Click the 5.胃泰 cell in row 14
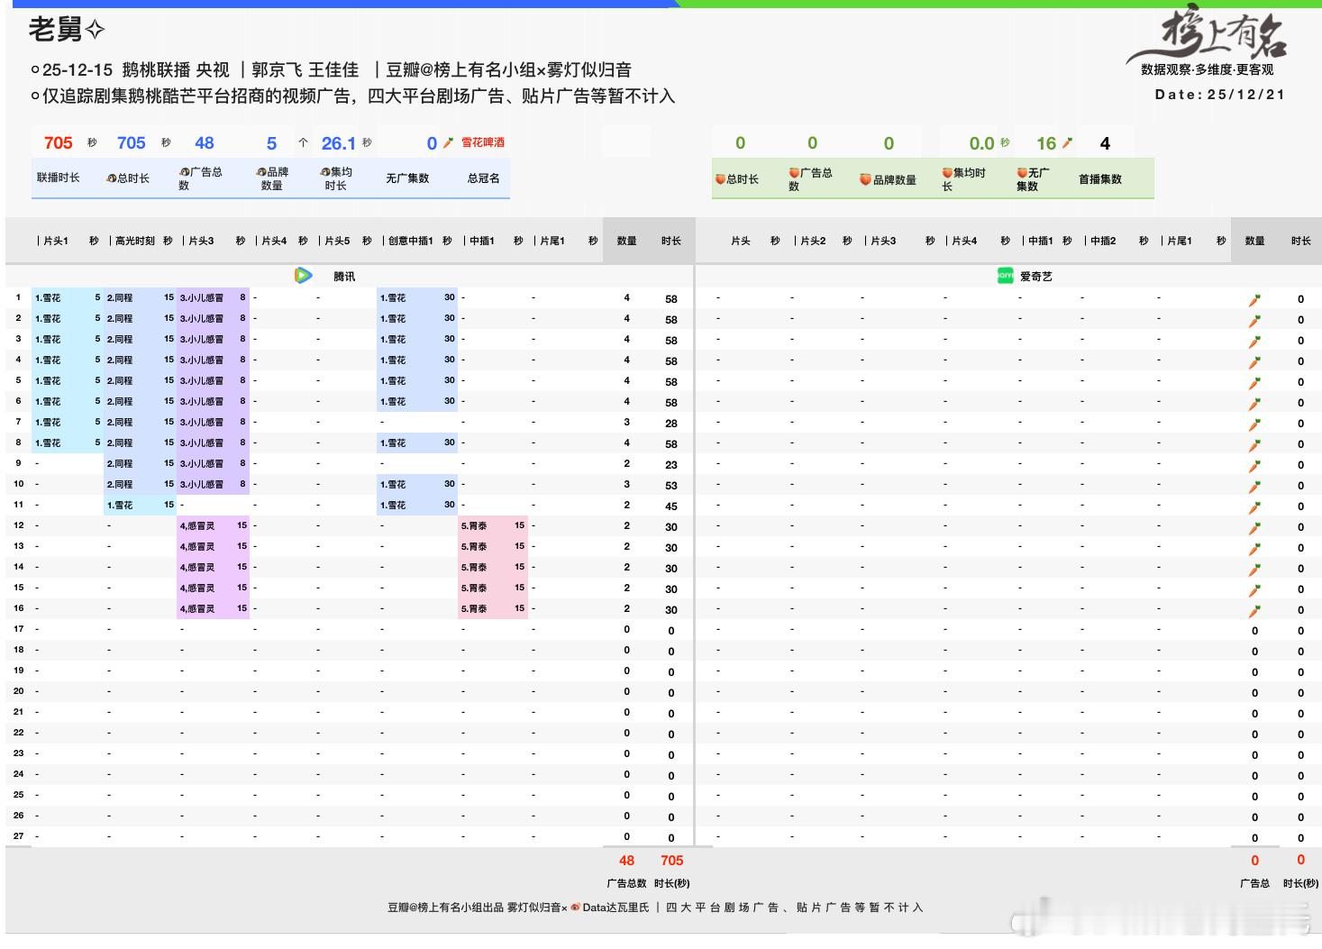This screenshot has height=949, width=1322. [494, 567]
